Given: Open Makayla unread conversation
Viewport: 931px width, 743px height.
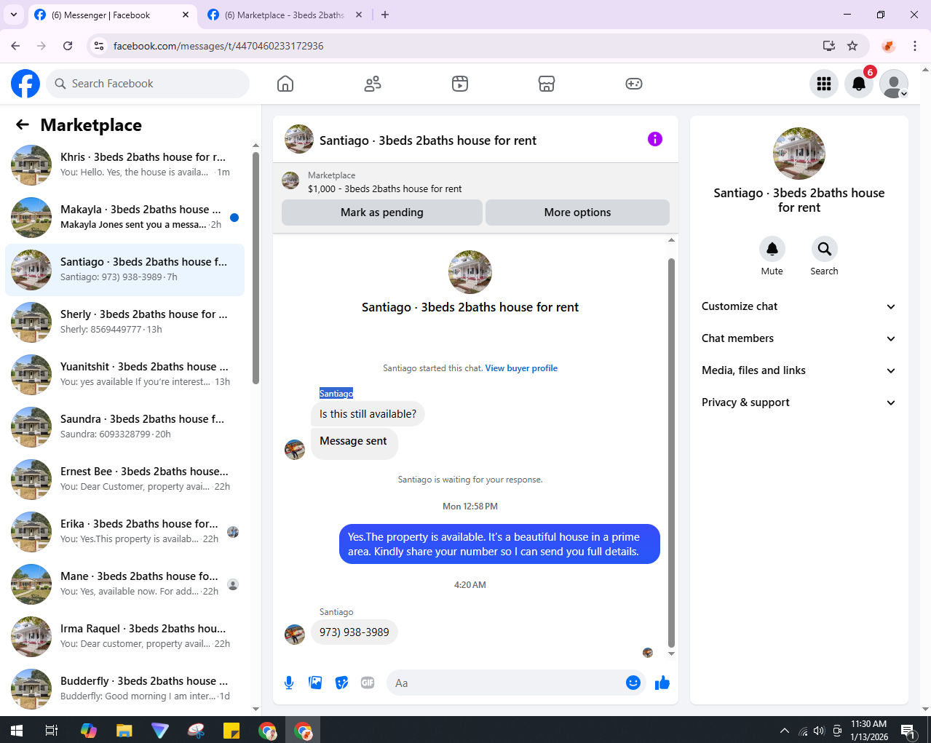Looking at the screenshot, I should pyautogui.click(x=125, y=218).
